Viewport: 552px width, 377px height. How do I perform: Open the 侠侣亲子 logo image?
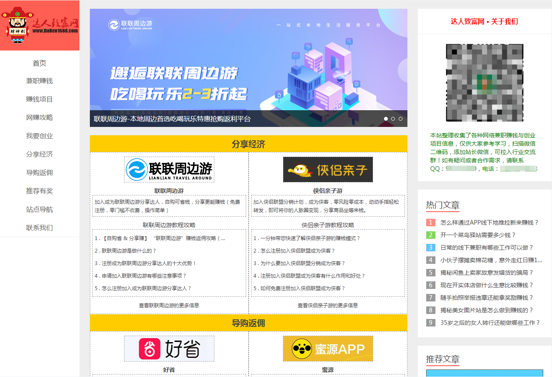pos(328,170)
